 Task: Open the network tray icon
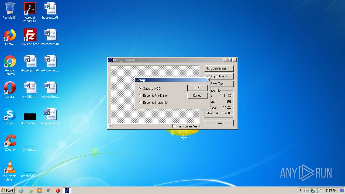pos(313,190)
